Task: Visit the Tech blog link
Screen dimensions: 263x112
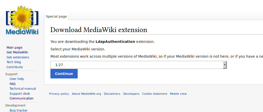Action: point(14,62)
